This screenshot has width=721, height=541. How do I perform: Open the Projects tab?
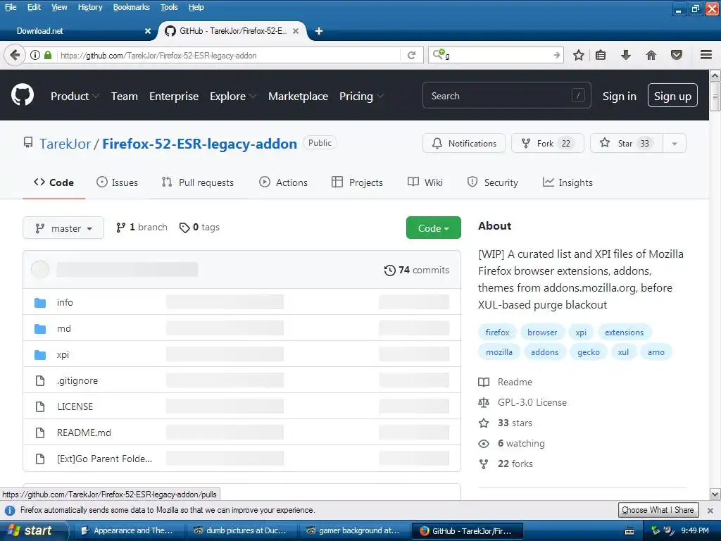(x=357, y=182)
